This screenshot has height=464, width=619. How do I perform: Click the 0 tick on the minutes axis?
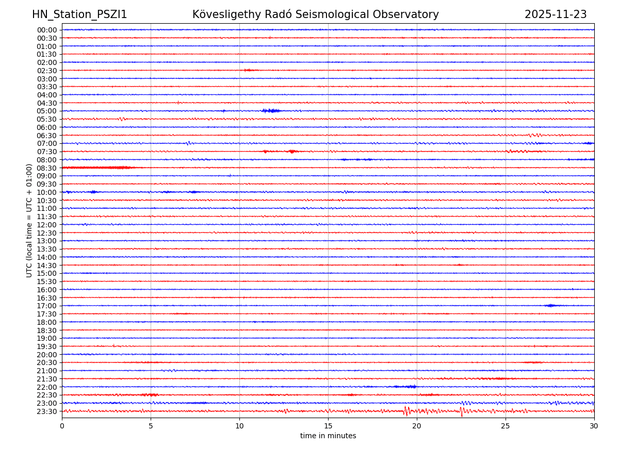(x=62, y=426)
